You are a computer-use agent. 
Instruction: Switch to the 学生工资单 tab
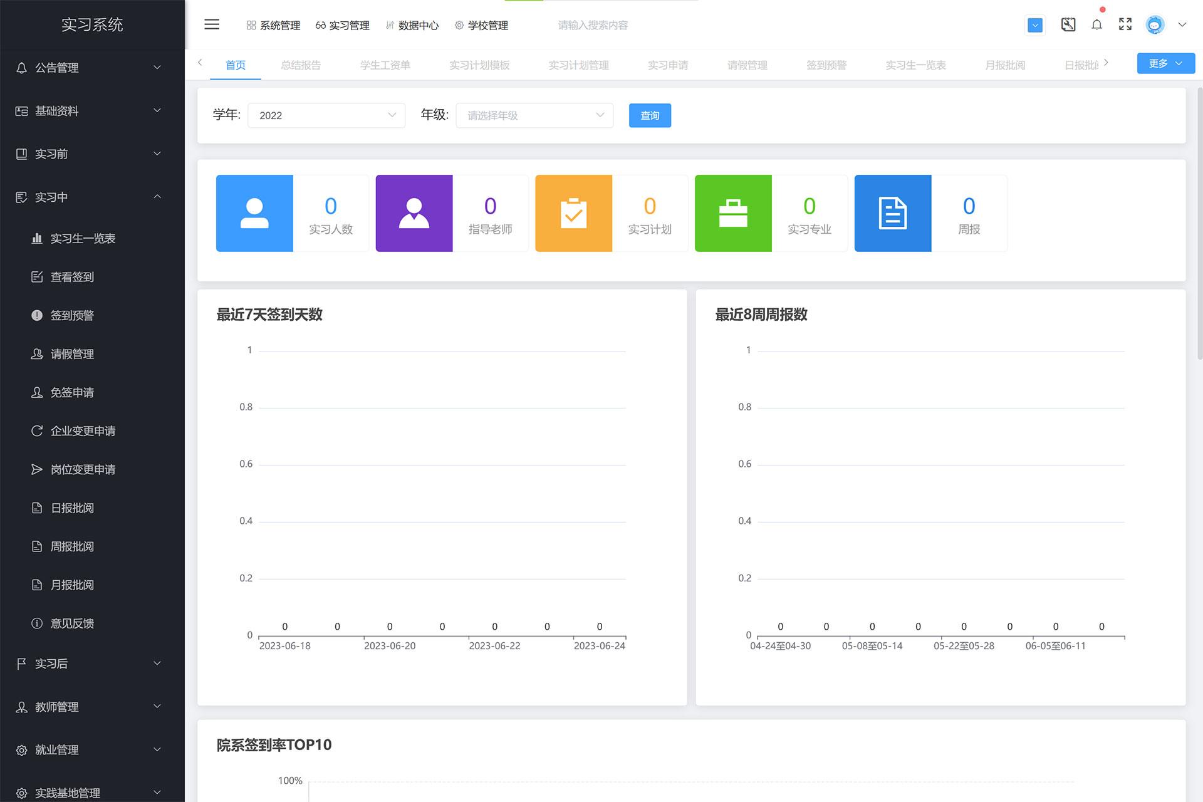(385, 65)
